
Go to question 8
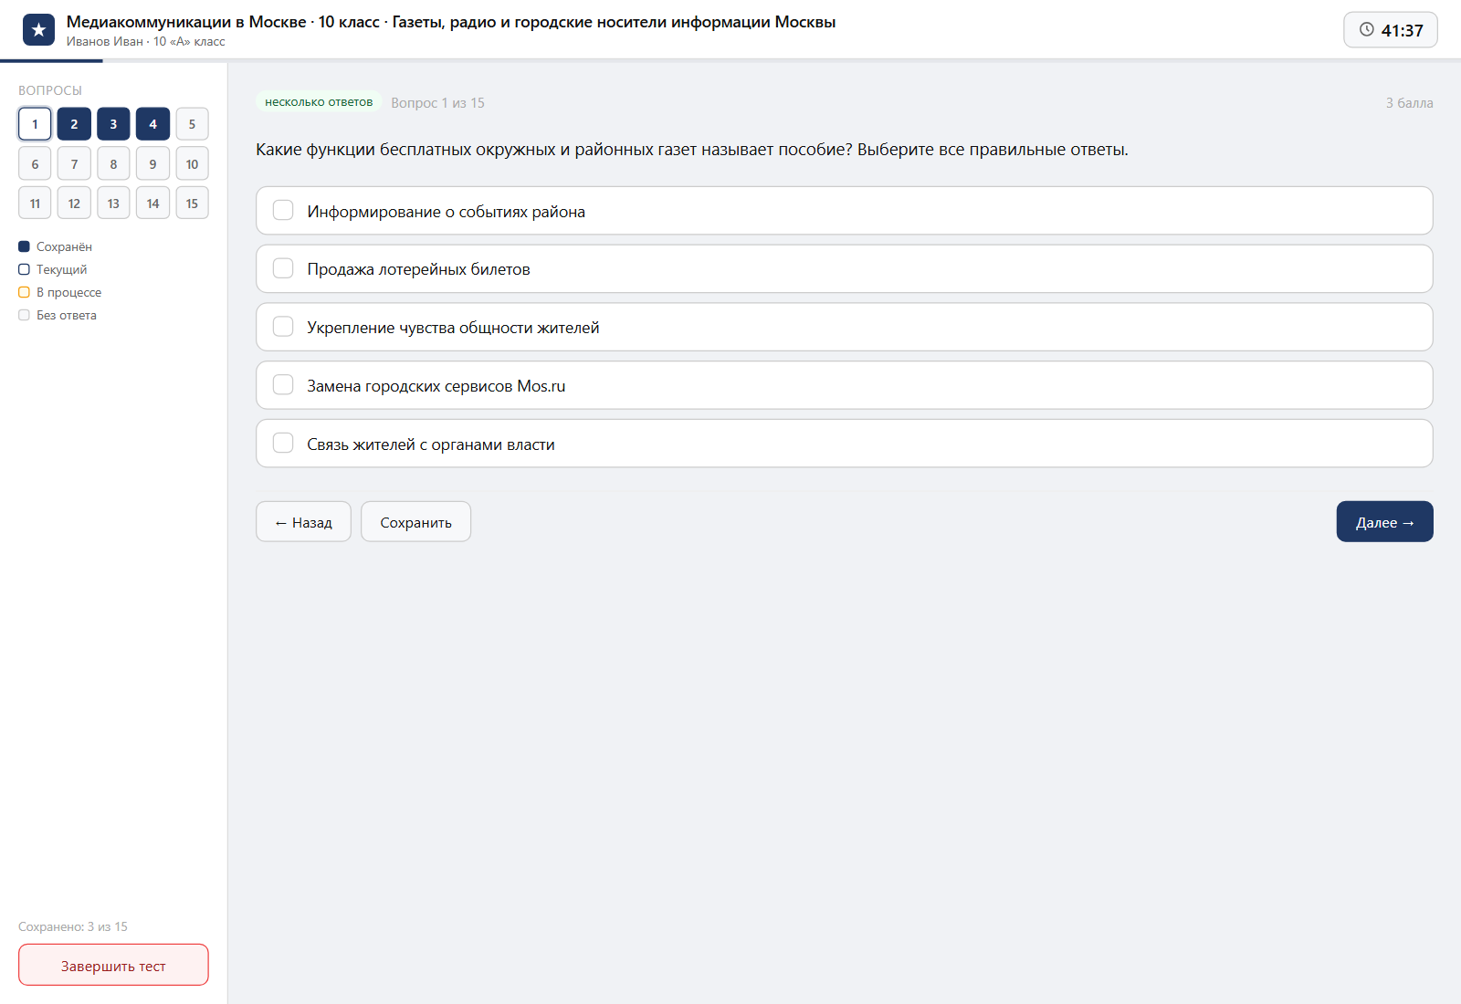(113, 164)
